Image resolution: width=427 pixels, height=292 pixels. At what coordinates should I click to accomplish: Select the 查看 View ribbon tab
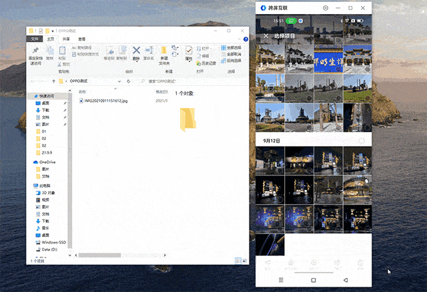click(81, 39)
